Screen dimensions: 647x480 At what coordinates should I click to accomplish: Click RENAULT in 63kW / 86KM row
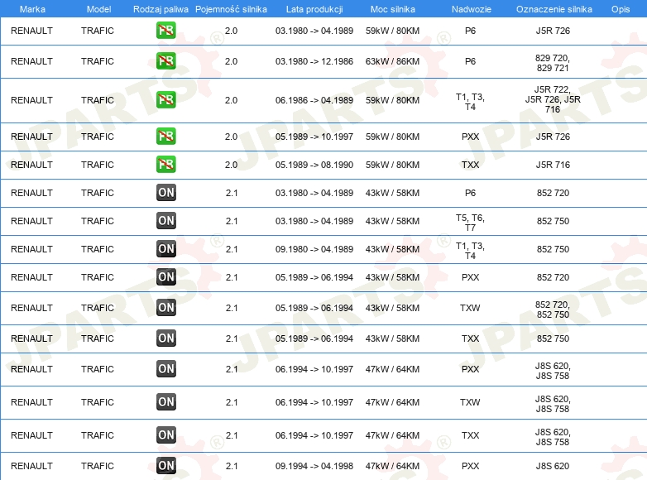click(31, 61)
